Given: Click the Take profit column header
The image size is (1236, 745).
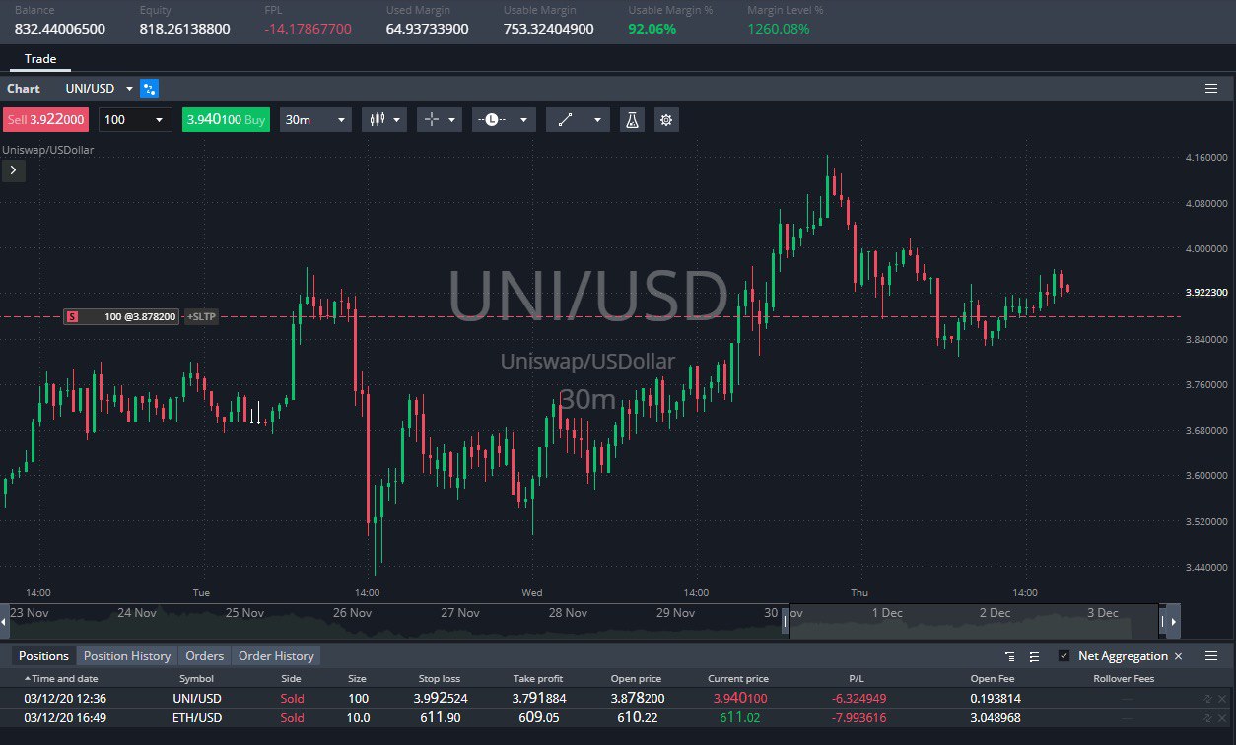Looking at the screenshot, I should pyautogui.click(x=538, y=679).
